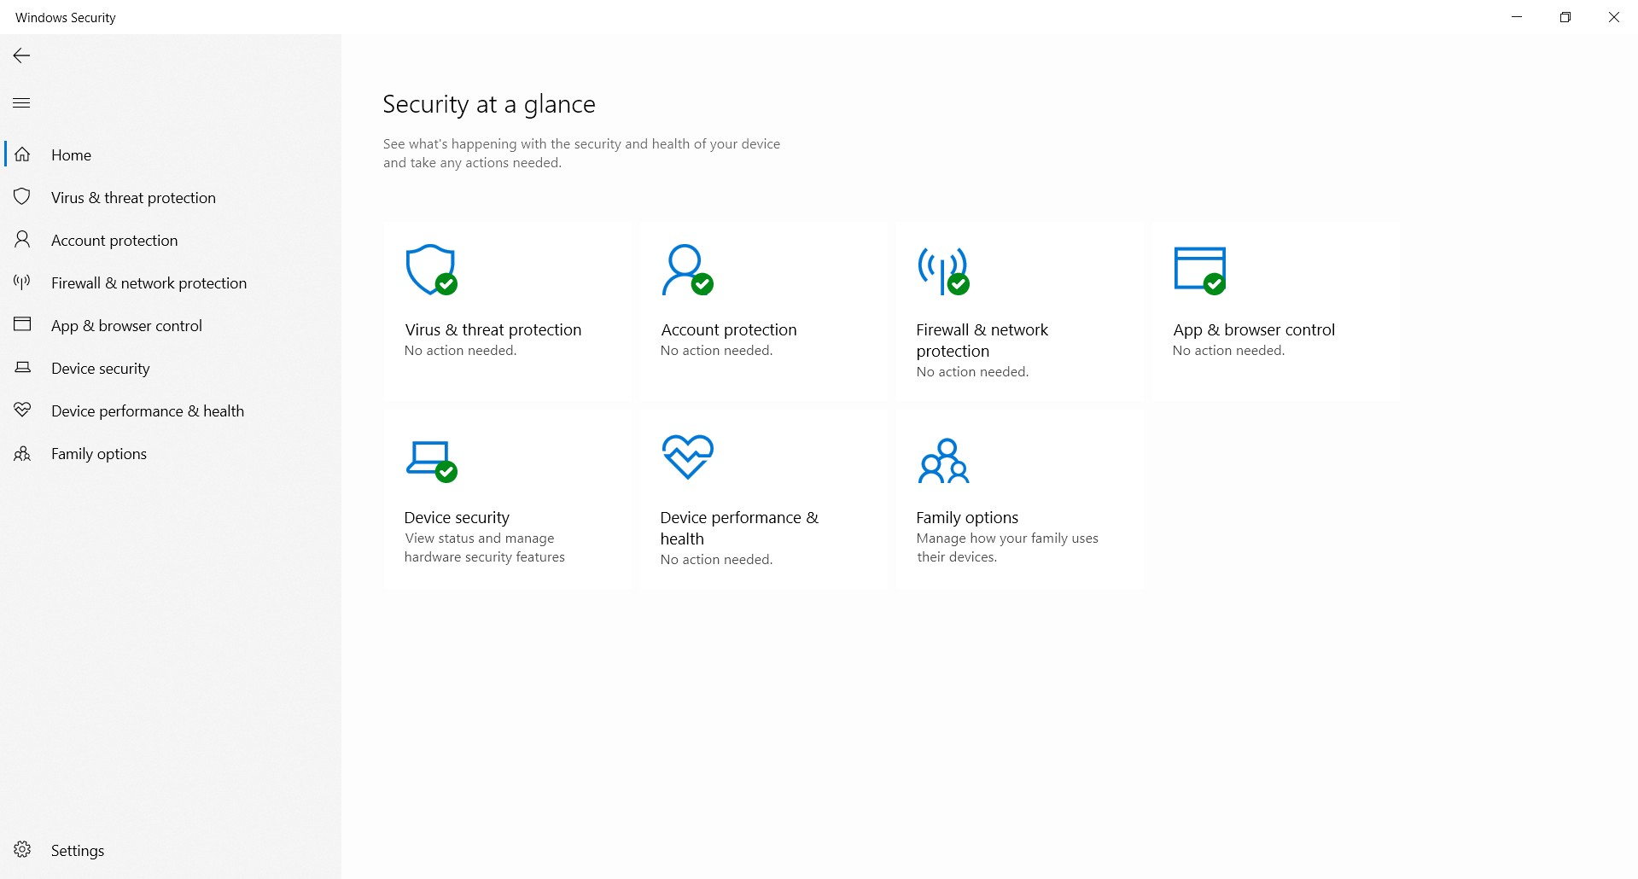Image resolution: width=1638 pixels, height=879 pixels.
Task: Open the Family options tile title
Action: tap(967, 517)
